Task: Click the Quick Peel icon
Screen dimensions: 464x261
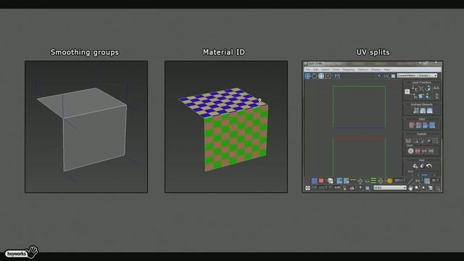Action: (x=415, y=166)
